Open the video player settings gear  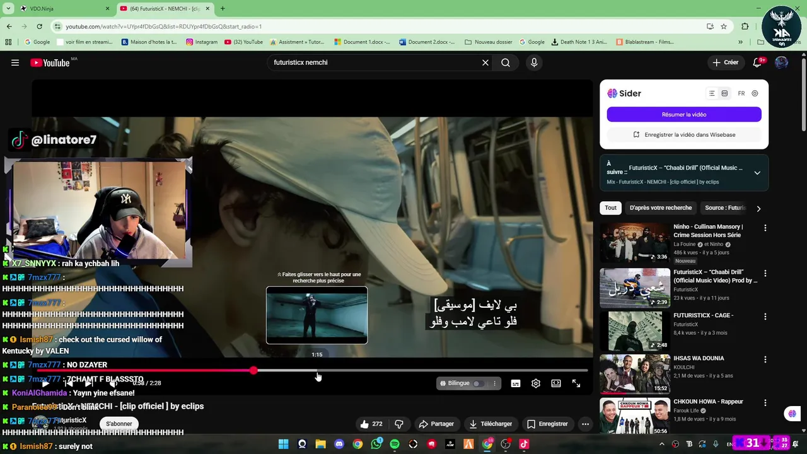click(536, 383)
